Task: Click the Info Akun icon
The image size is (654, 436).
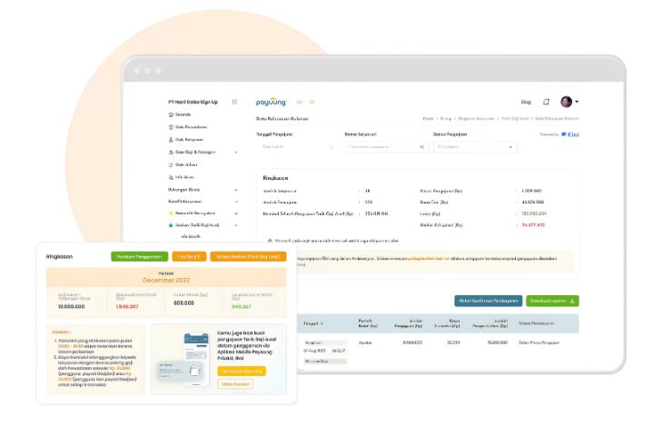Action: point(171,177)
